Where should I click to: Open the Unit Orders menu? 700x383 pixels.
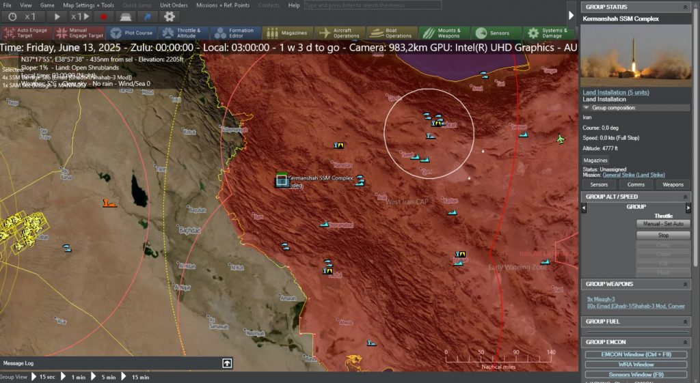[x=174, y=5]
